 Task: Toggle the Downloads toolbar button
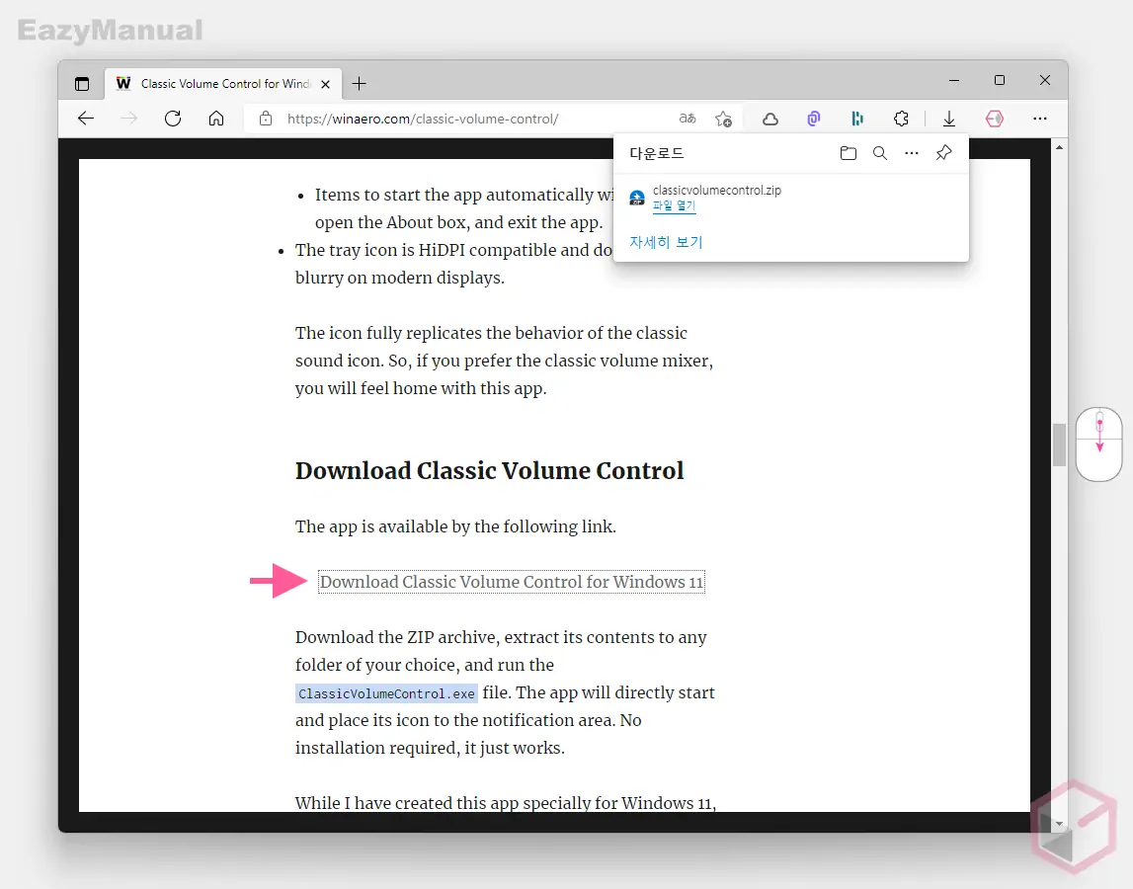(949, 119)
